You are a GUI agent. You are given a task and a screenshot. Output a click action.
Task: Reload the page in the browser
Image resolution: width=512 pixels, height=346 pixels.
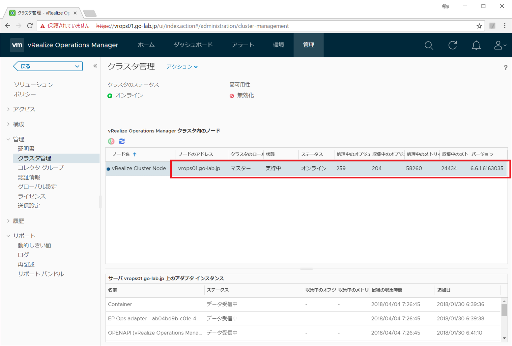30,26
